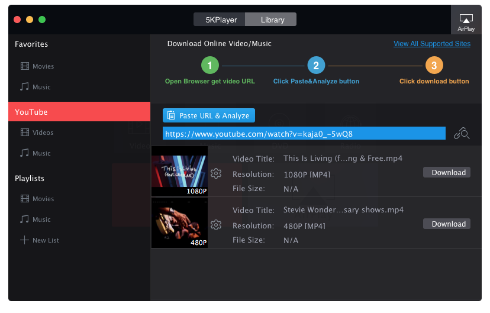Close the window with red button
This screenshot has width=490, height=313.
pyautogui.click(x=17, y=20)
